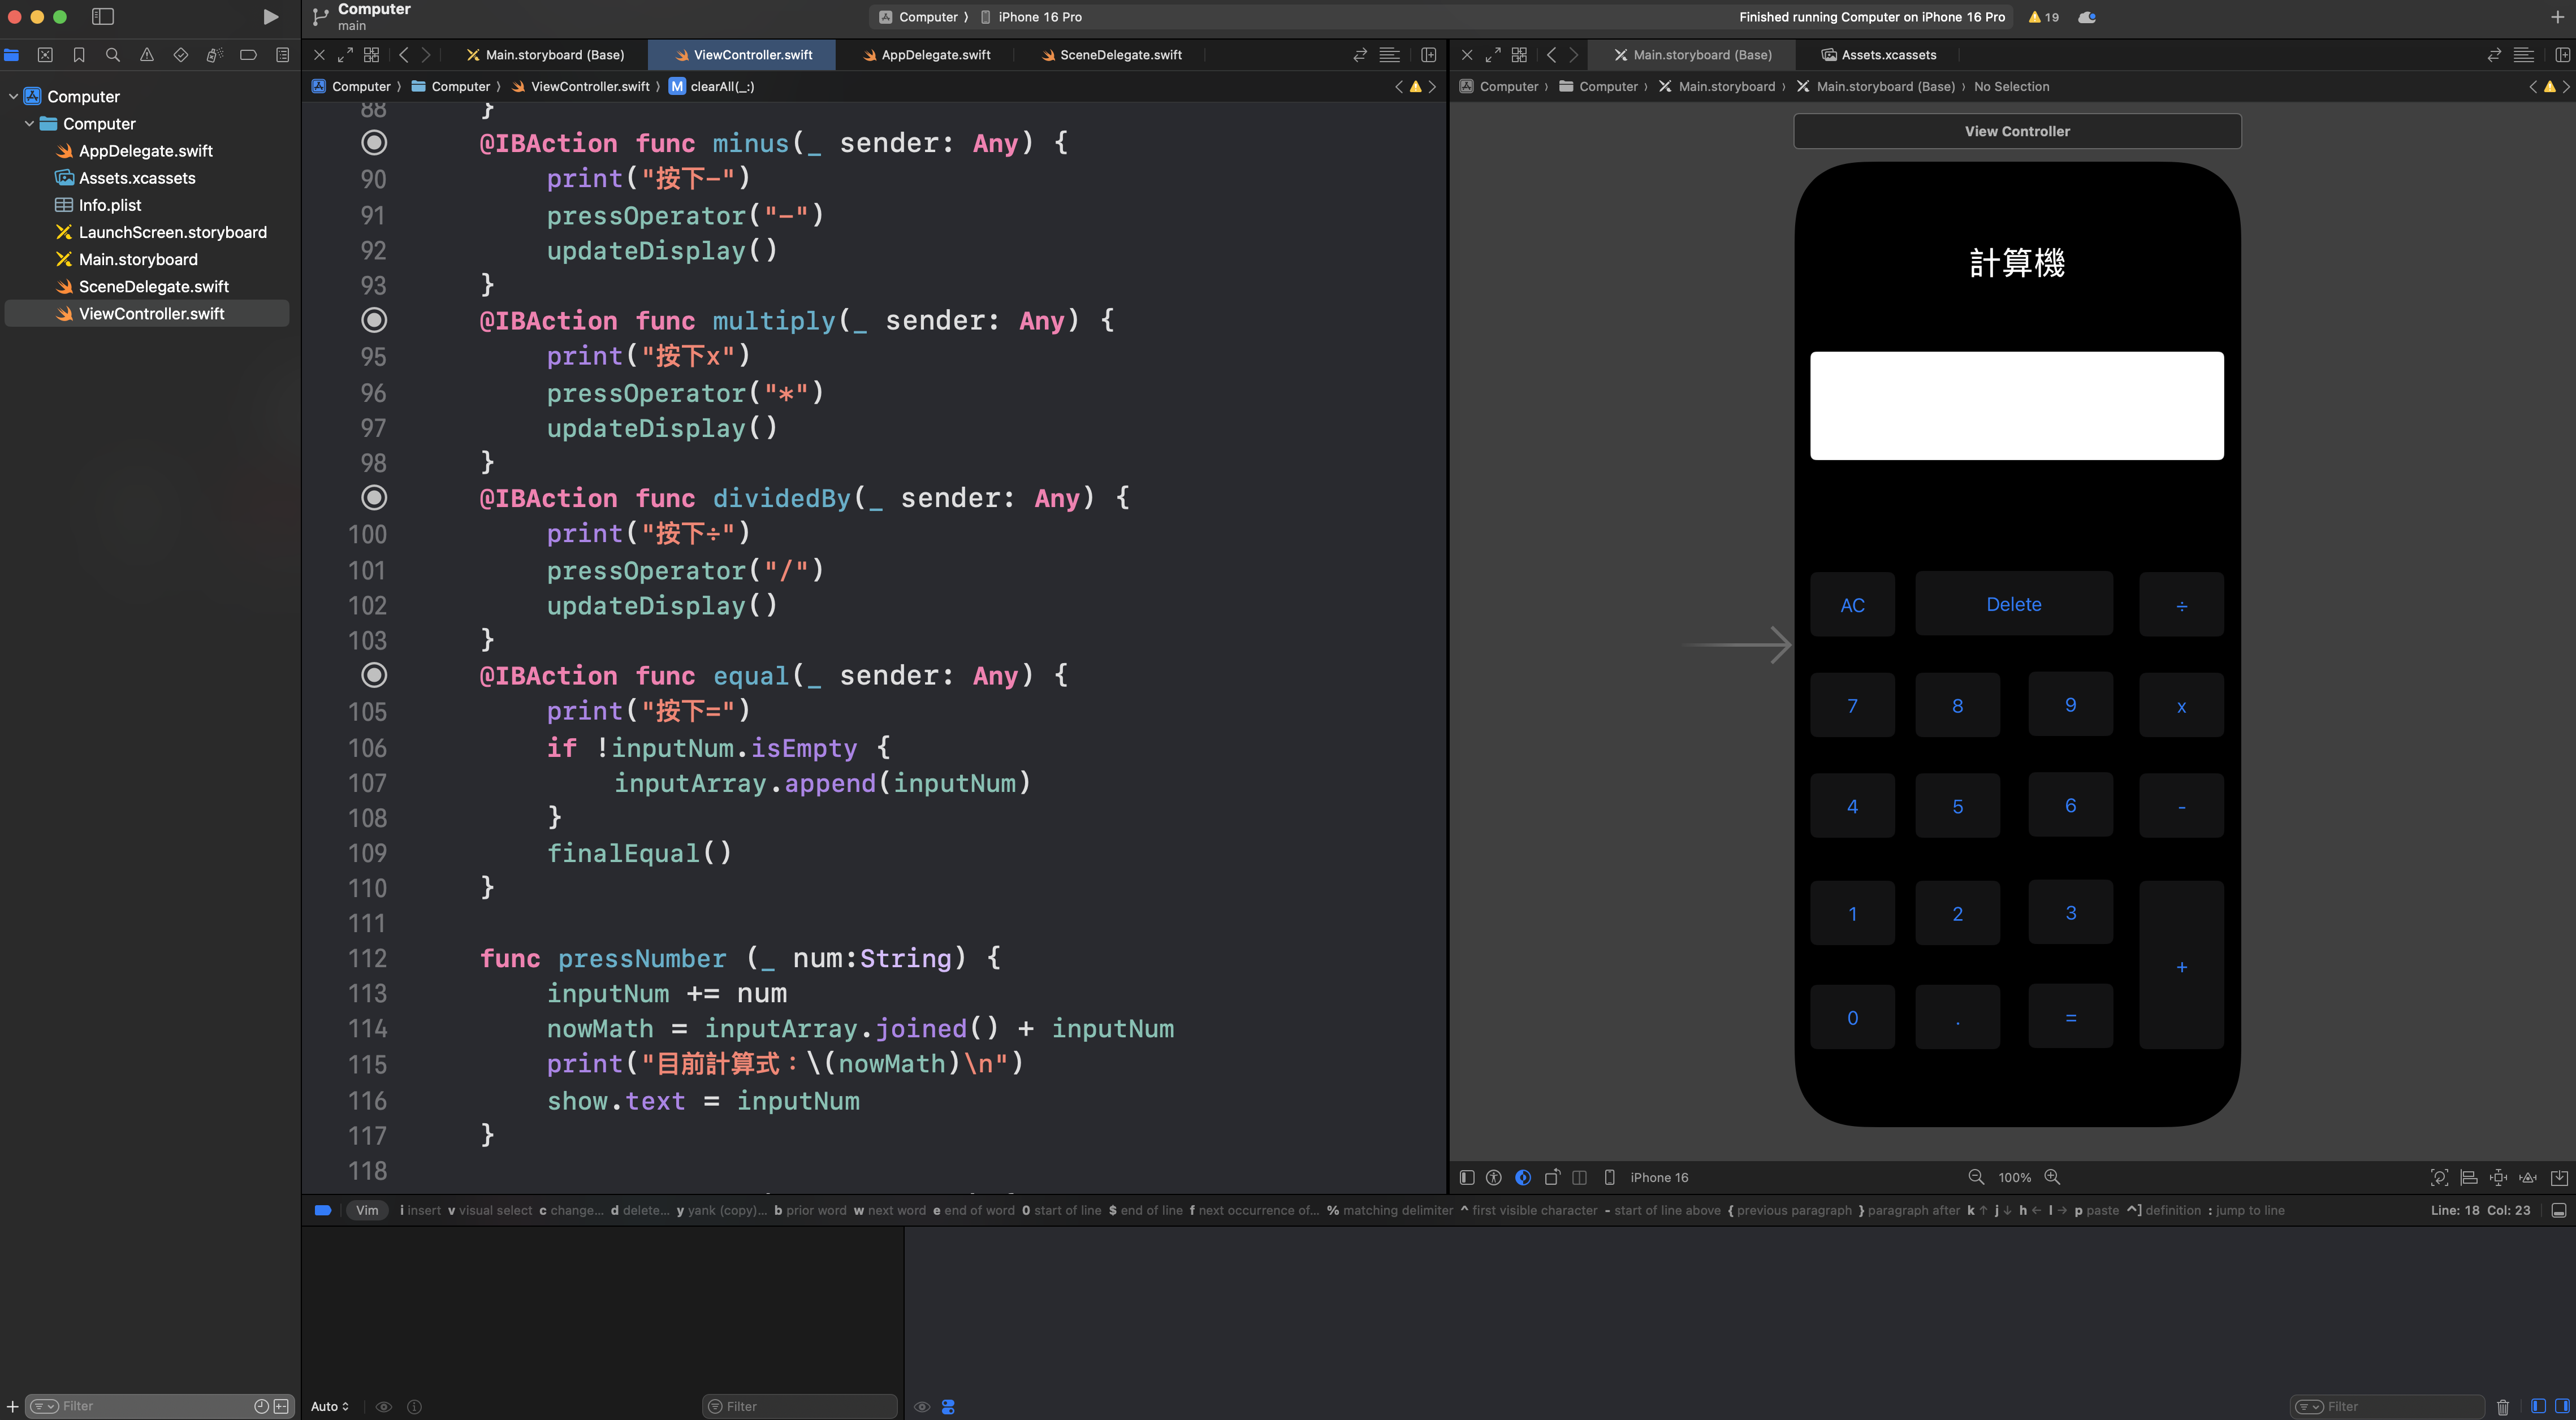
Task: Open the debug navigator spray icon
Action: (x=214, y=55)
